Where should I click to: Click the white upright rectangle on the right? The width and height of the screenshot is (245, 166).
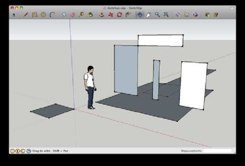click(x=194, y=85)
